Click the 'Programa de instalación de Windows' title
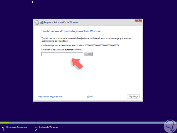This screenshot has width=177, height=133. point(61,22)
